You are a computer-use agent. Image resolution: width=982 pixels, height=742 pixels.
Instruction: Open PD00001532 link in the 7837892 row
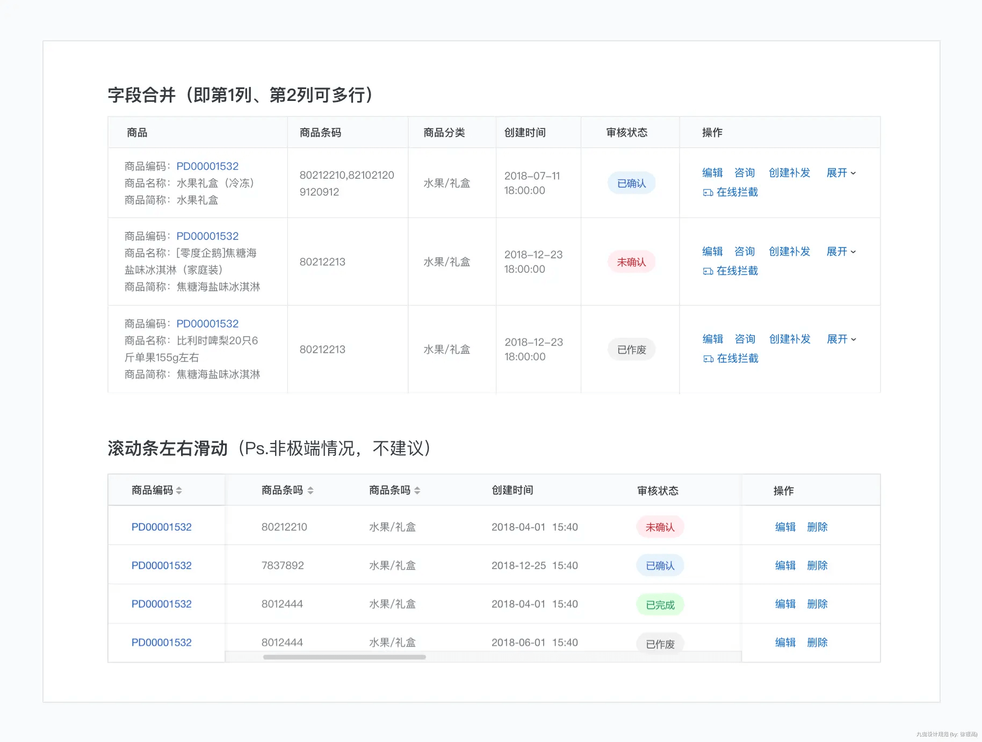tap(162, 566)
